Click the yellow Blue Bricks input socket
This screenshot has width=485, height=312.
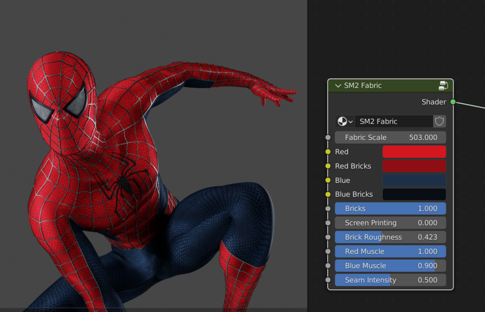click(x=328, y=194)
